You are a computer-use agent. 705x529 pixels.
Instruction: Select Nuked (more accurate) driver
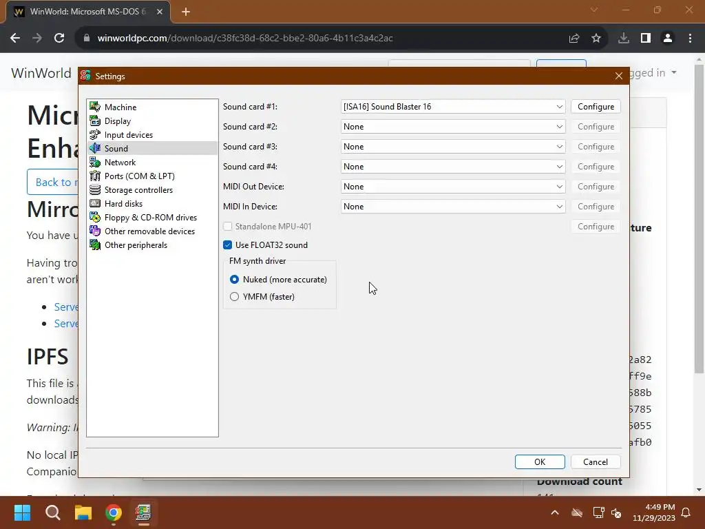pyautogui.click(x=234, y=280)
